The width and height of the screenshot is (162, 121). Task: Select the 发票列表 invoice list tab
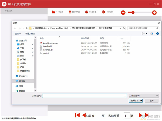pos(24,11)
